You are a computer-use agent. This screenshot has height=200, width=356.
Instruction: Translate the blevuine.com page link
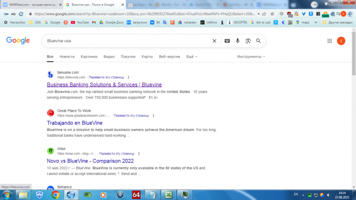(x=106, y=77)
